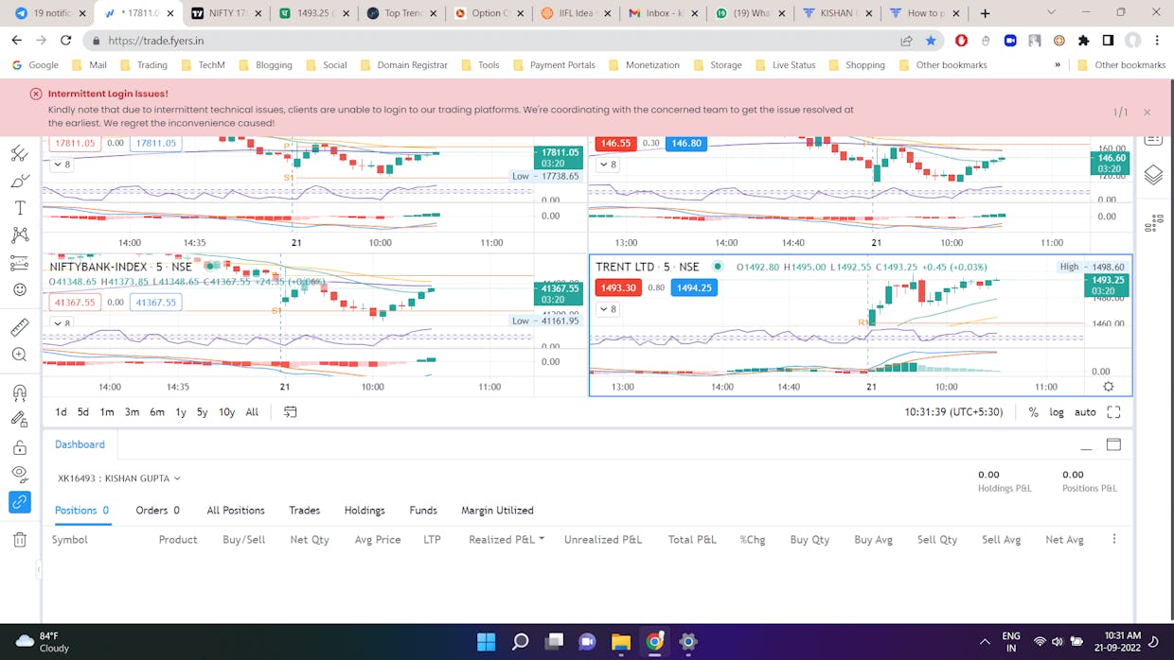Expand indicators legend on TRENT LTD chart
Image resolution: width=1174 pixels, height=660 pixels.
pos(608,309)
